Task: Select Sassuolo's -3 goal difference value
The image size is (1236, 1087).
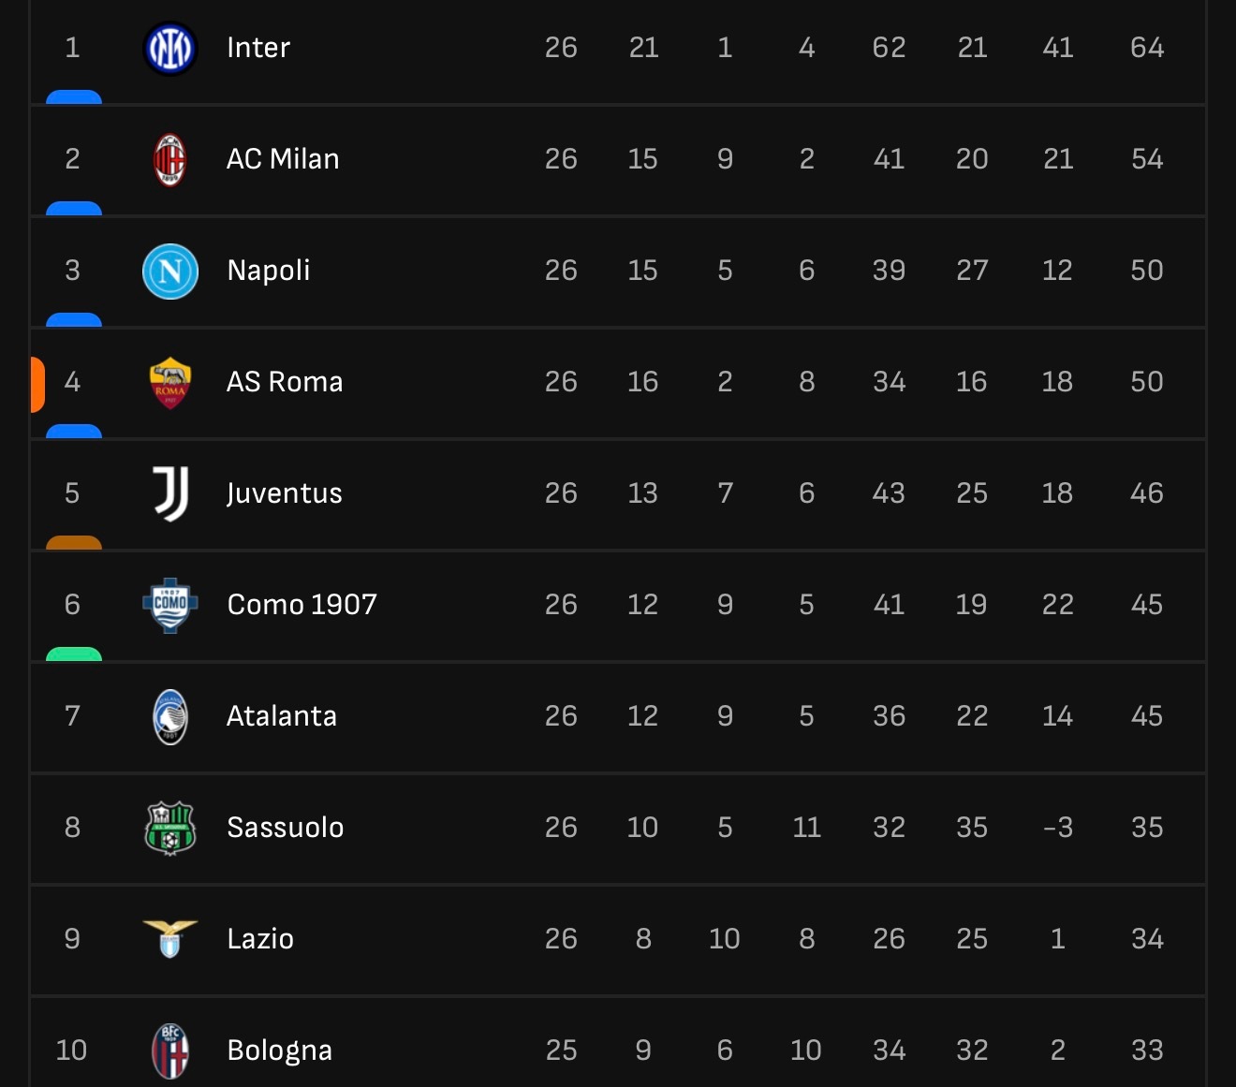Action: click(x=1058, y=828)
